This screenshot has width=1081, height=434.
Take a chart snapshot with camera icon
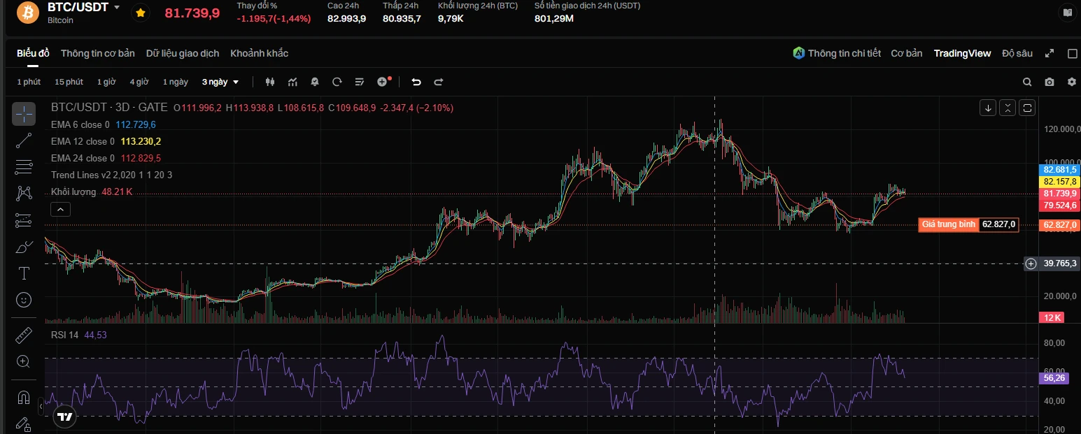[x=1050, y=82]
